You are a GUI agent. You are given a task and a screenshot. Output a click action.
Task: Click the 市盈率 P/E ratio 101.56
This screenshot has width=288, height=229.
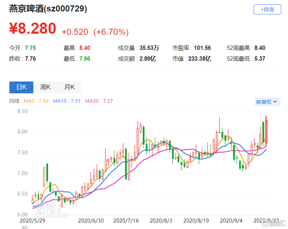tap(202, 48)
